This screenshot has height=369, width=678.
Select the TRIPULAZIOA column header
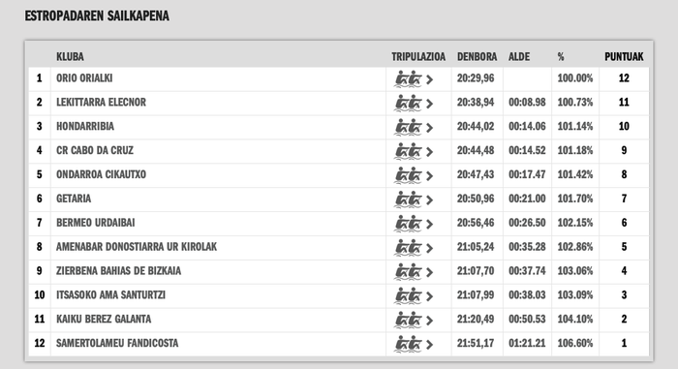418,57
